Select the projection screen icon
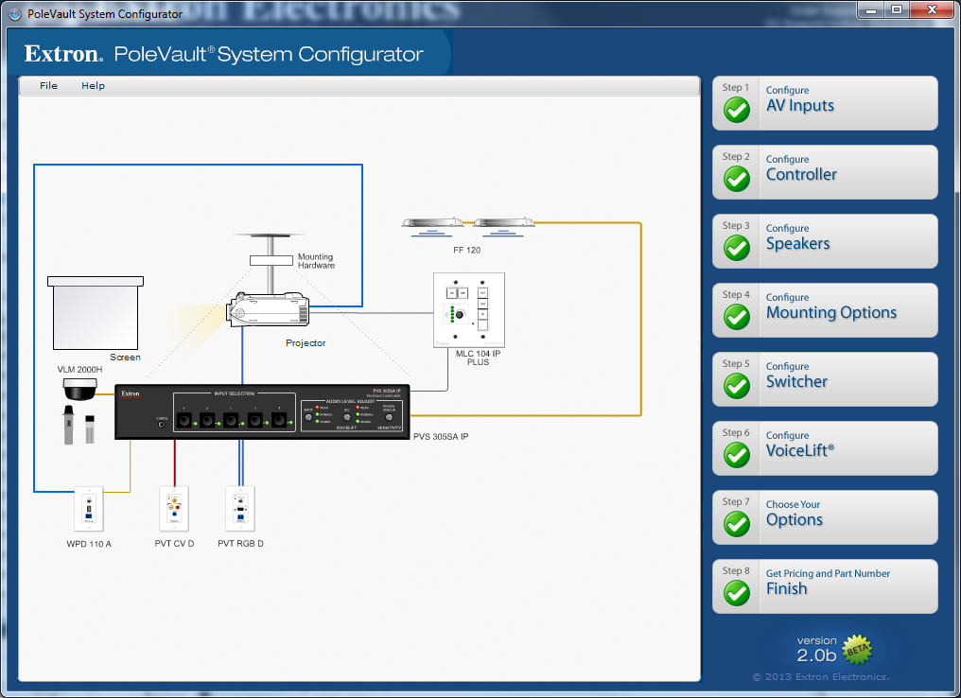 click(96, 312)
